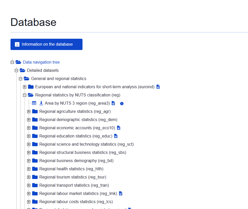Open Area by NUTS 3 region dataset label
The height and width of the screenshot is (209, 248).
[x=77, y=103]
